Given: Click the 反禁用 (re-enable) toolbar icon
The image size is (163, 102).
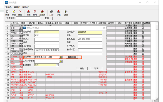Looking at the screenshot, I should click(42, 11).
